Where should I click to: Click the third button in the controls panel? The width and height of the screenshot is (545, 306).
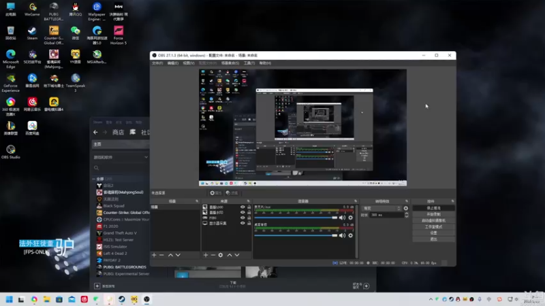point(433,220)
